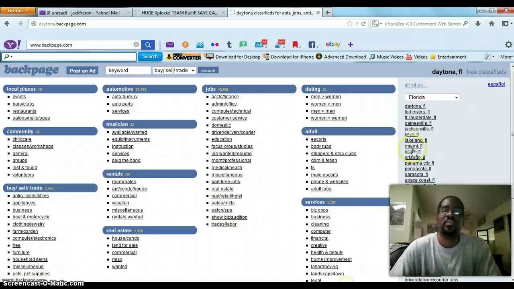Screen dimensions: 514x289
Task: Switch language with español link
Action: pyautogui.click(x=496, y=84)
